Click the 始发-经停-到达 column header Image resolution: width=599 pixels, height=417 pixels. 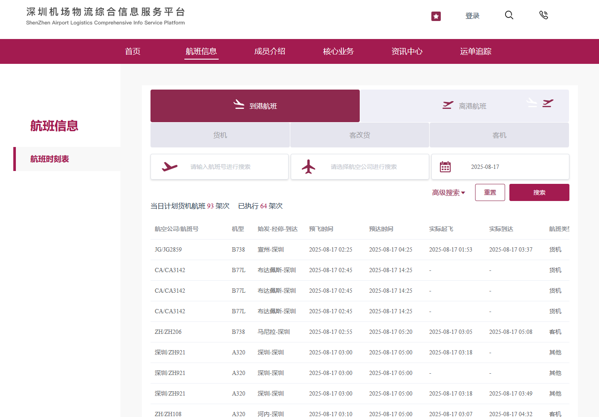[278, 229]
